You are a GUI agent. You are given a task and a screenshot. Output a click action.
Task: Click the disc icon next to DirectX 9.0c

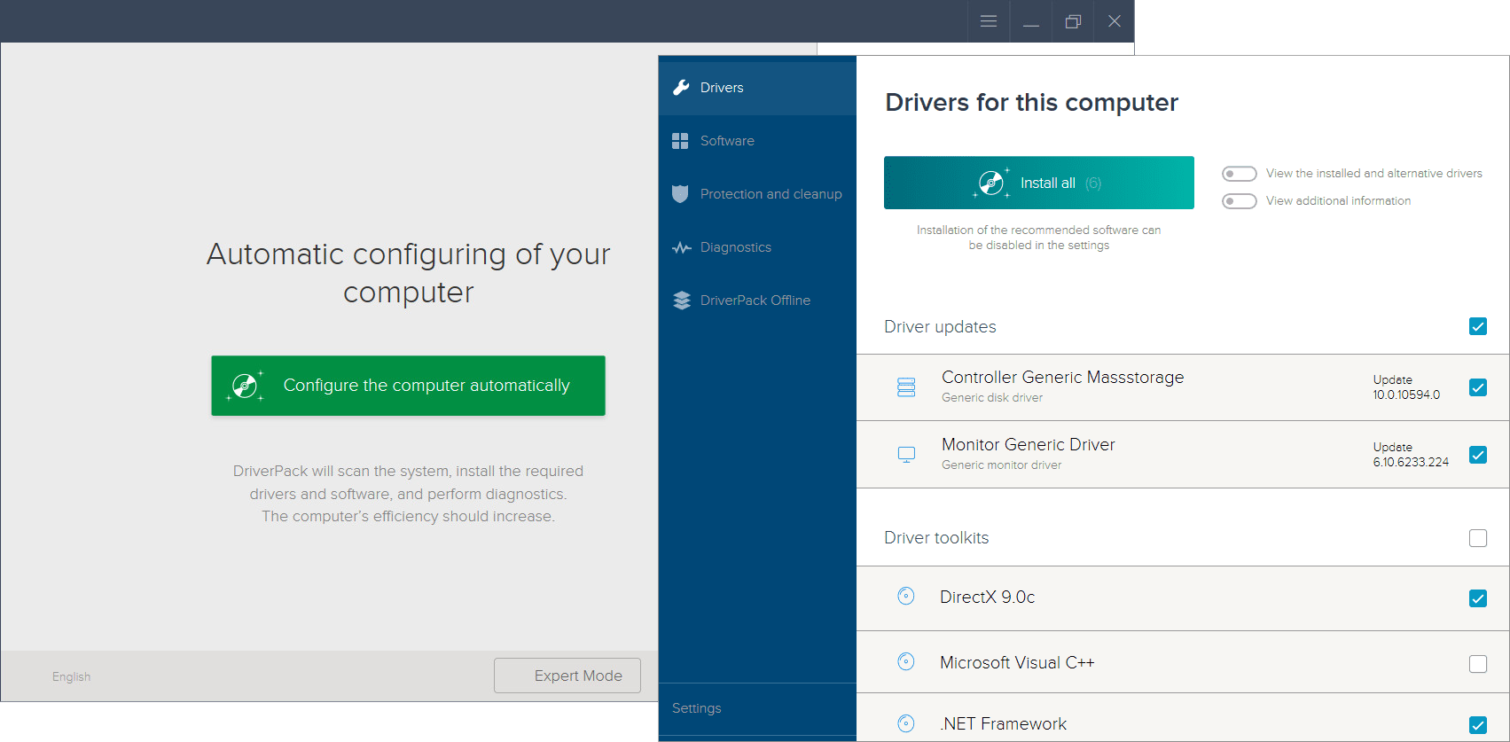pos(905,596)
